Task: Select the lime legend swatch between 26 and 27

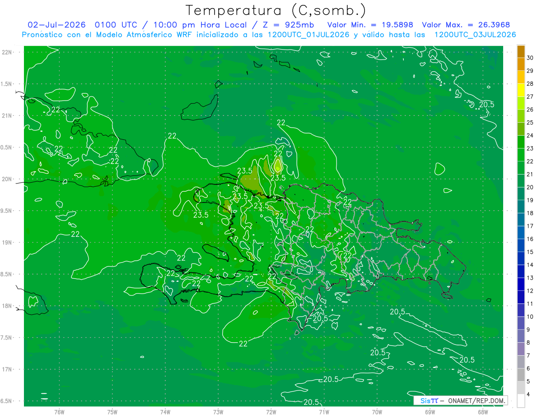Action: pos(521,103)
